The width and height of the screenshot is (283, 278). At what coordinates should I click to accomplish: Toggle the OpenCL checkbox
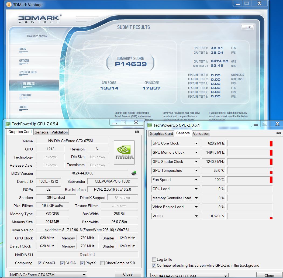coord(40,263)
